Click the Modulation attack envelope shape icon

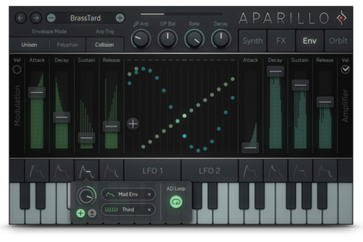(x=37, y=171)
